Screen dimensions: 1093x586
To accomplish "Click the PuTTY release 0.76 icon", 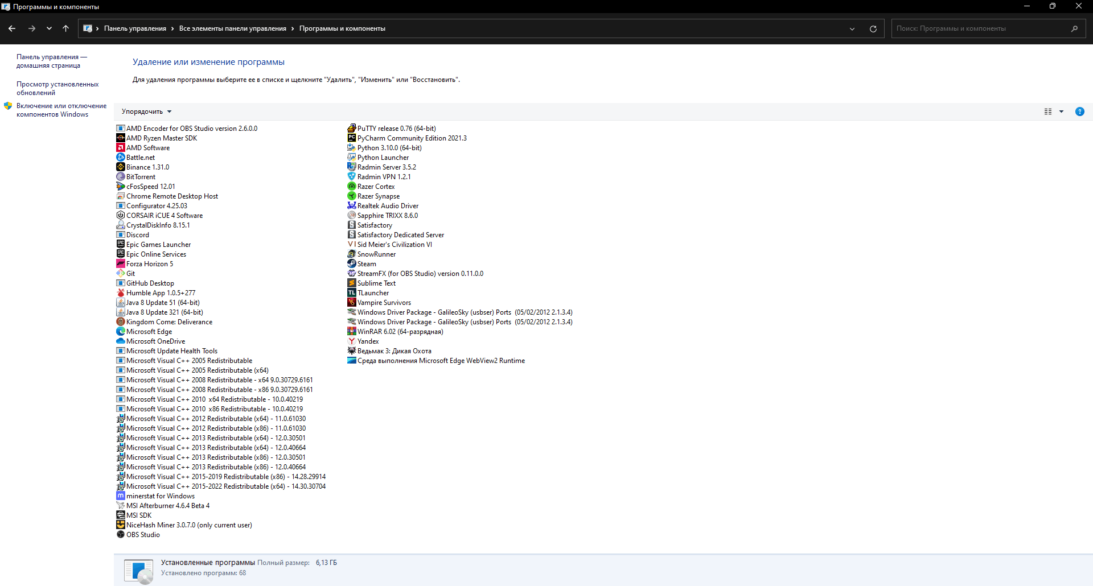I will [x=351, y=129].
